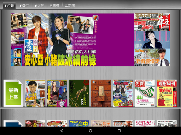Open the 理財周刊 magazine cover

pos(167,93)
